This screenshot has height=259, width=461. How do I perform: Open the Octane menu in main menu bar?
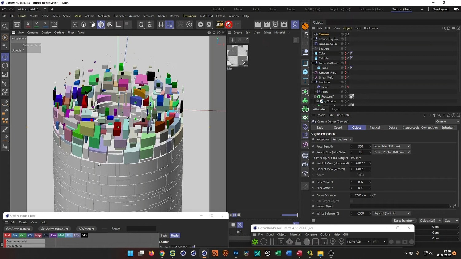(221, 16)
